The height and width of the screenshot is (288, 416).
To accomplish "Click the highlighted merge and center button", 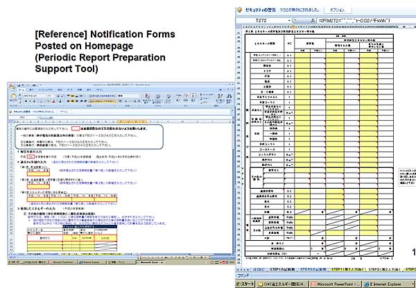I will (102, 101).
